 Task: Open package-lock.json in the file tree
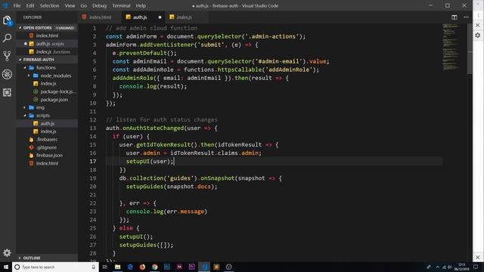47,91
